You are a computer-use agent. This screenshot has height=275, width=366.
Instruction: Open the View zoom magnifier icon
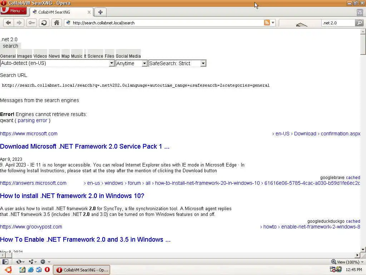click(333, 262)
